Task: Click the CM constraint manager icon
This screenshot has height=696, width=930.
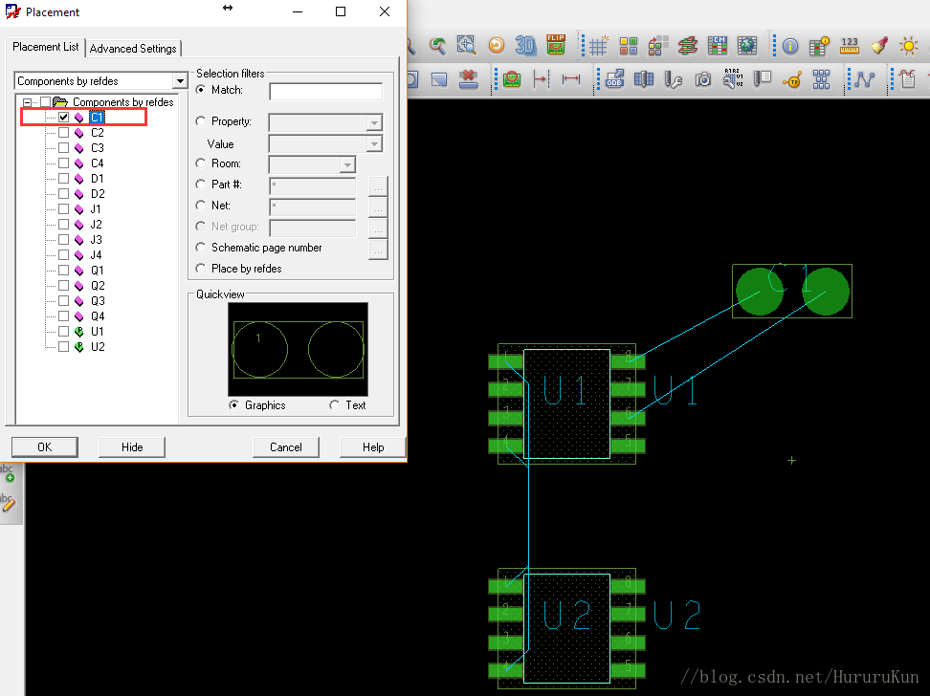Action: pyautogui.click(x=718, y=45)
